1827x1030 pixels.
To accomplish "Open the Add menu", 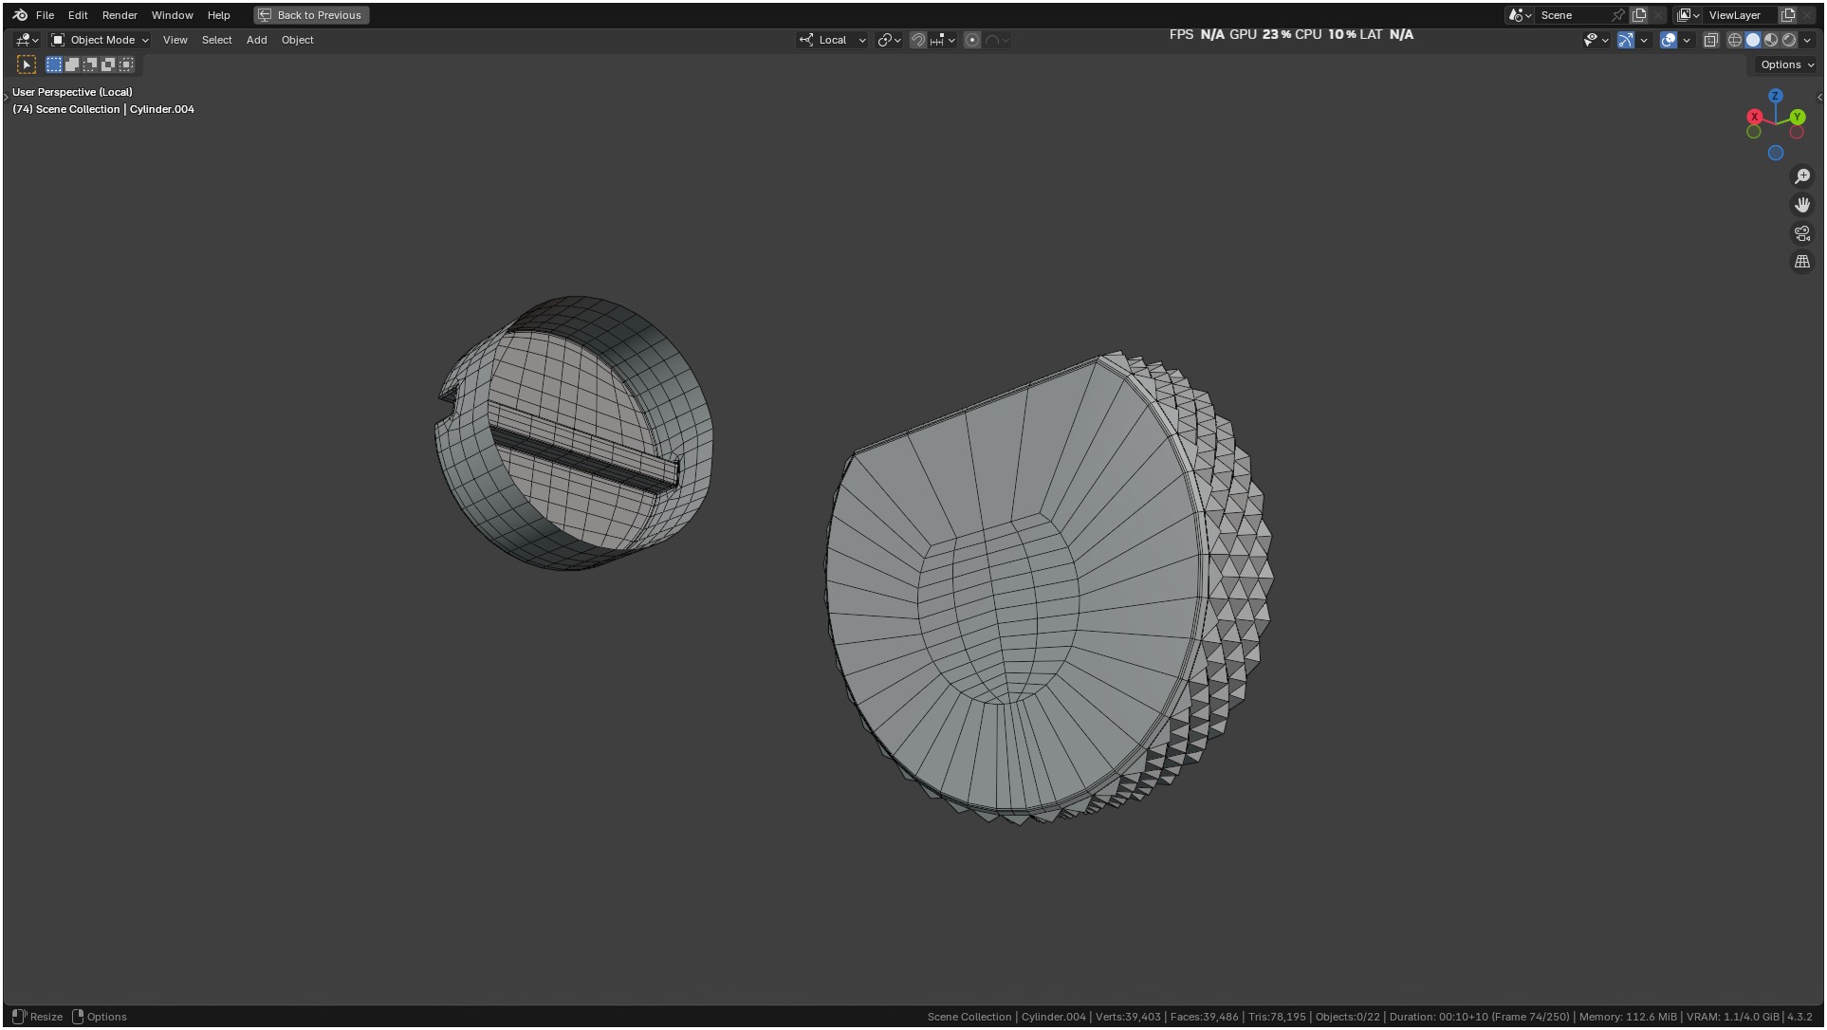I will click(x=256, y=40).
